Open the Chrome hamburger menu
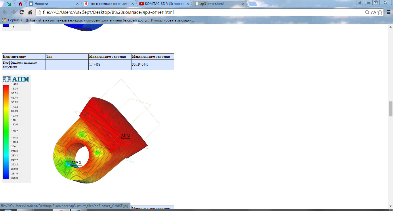 pyautogui.click(x=388, y=12)
